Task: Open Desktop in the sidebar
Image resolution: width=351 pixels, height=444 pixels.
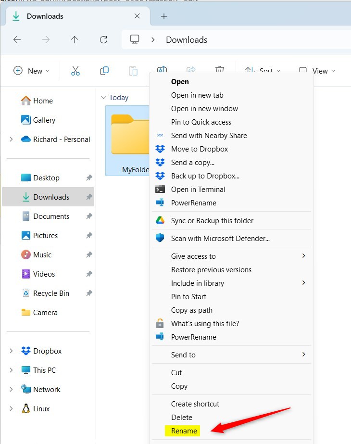Action: tap(40, 178)
